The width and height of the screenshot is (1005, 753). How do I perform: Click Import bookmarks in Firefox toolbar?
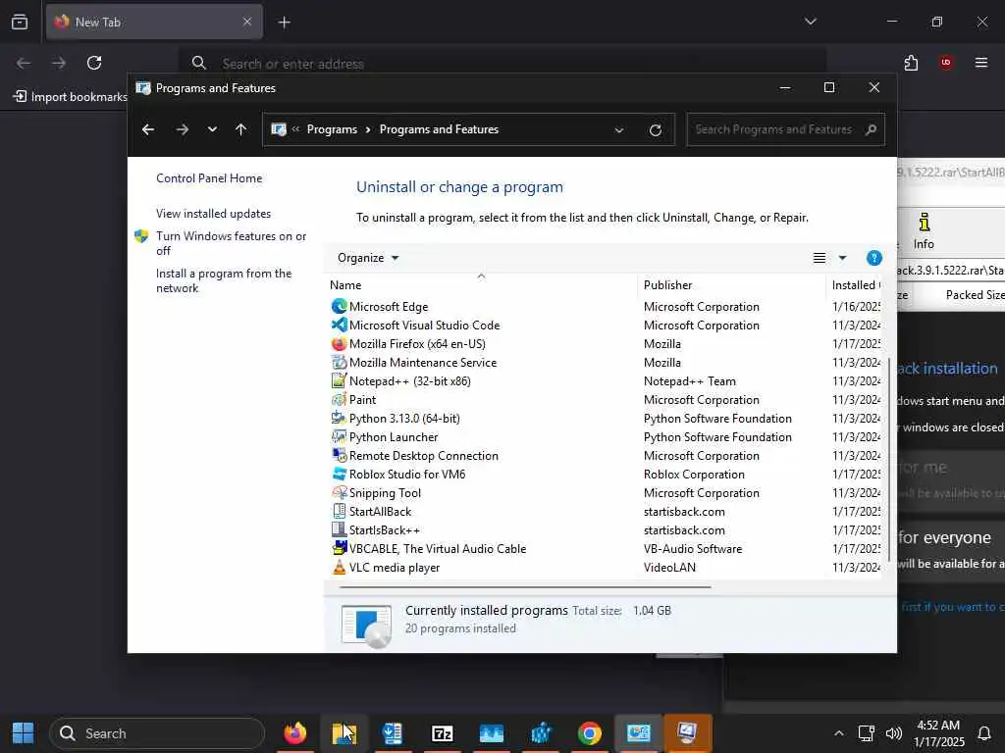[70, 97]
